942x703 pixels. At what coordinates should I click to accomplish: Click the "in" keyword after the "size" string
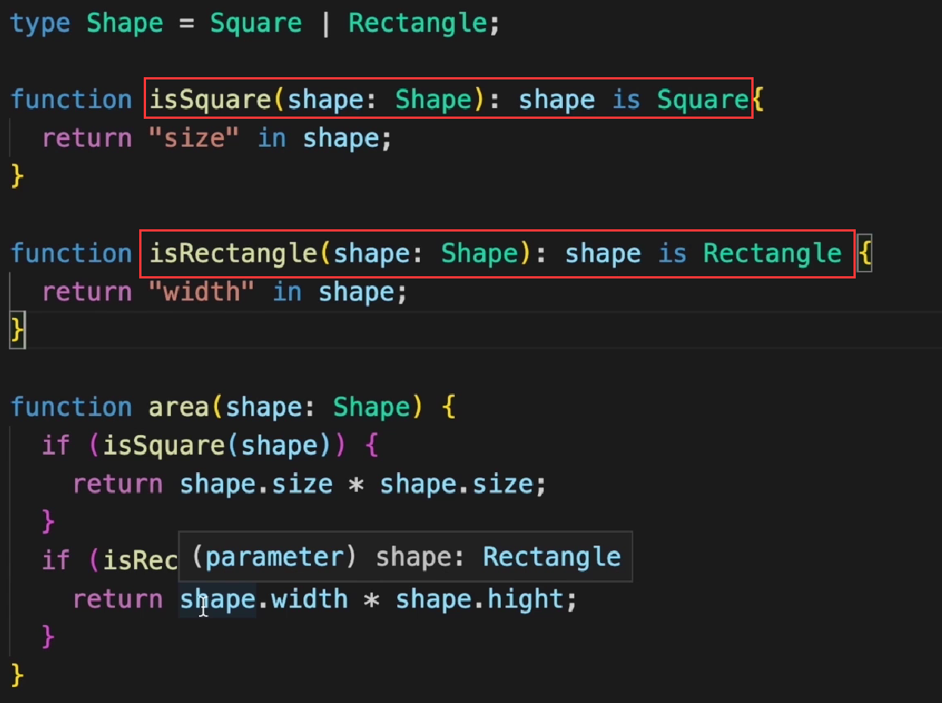point(272,138)
